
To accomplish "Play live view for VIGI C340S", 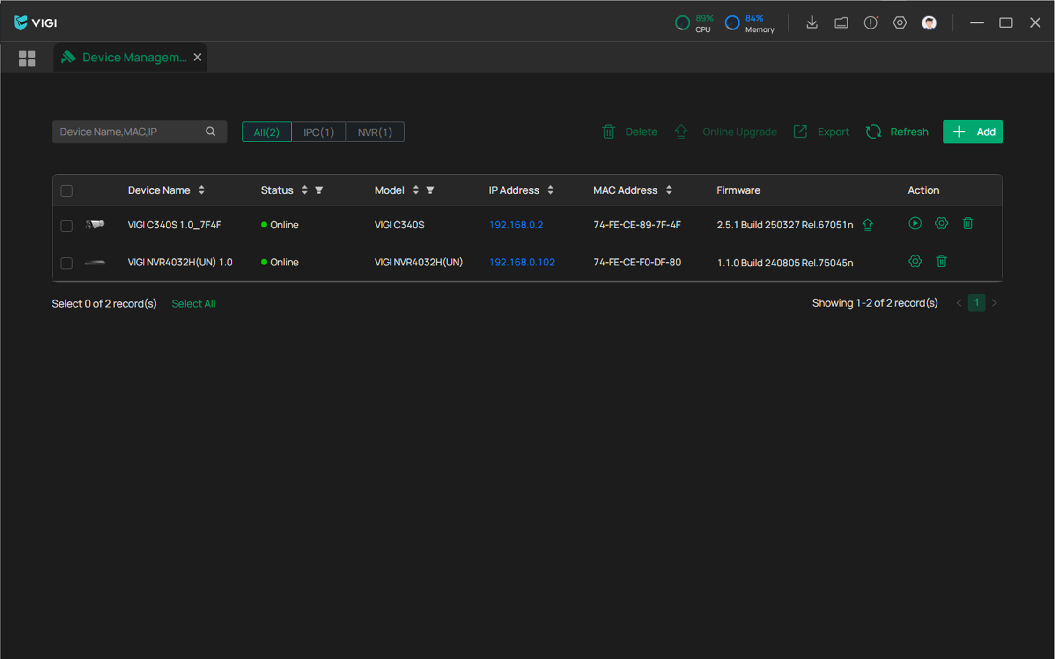I will (x=915, y=223).
